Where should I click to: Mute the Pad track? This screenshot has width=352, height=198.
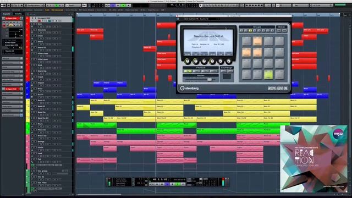32,159
